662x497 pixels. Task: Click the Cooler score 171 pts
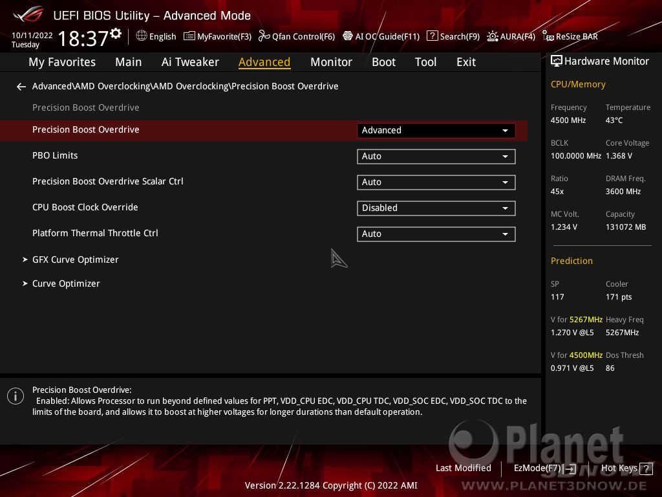coord(619,297)
